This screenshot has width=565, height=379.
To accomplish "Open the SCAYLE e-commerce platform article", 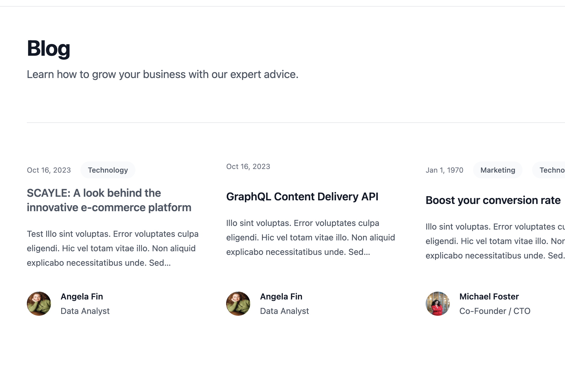I will coord(109,200).
